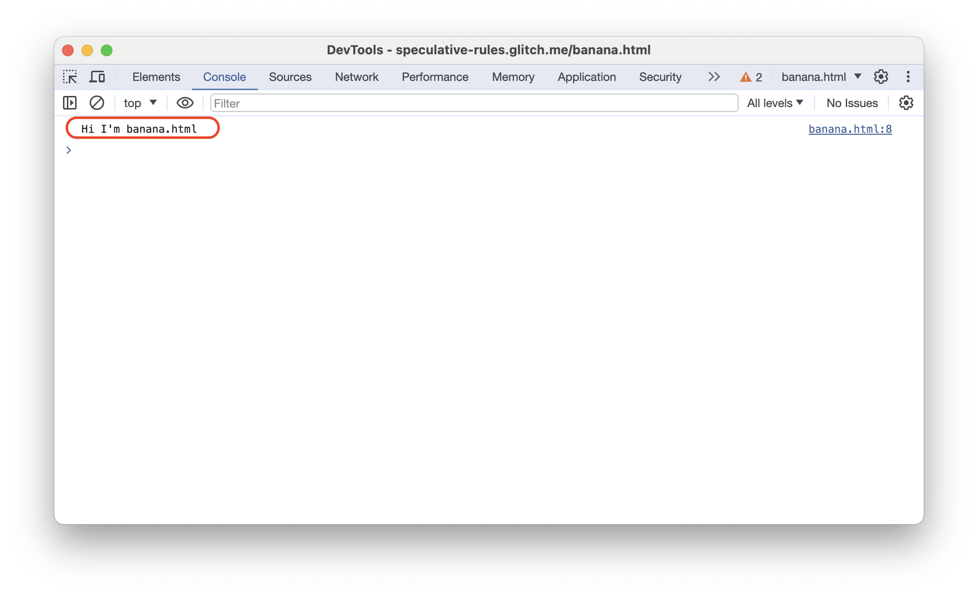The width and height of the screenshot is (978, 596).
Task: Click the Sidebar toggle icon
Action: tap(70, 103)
